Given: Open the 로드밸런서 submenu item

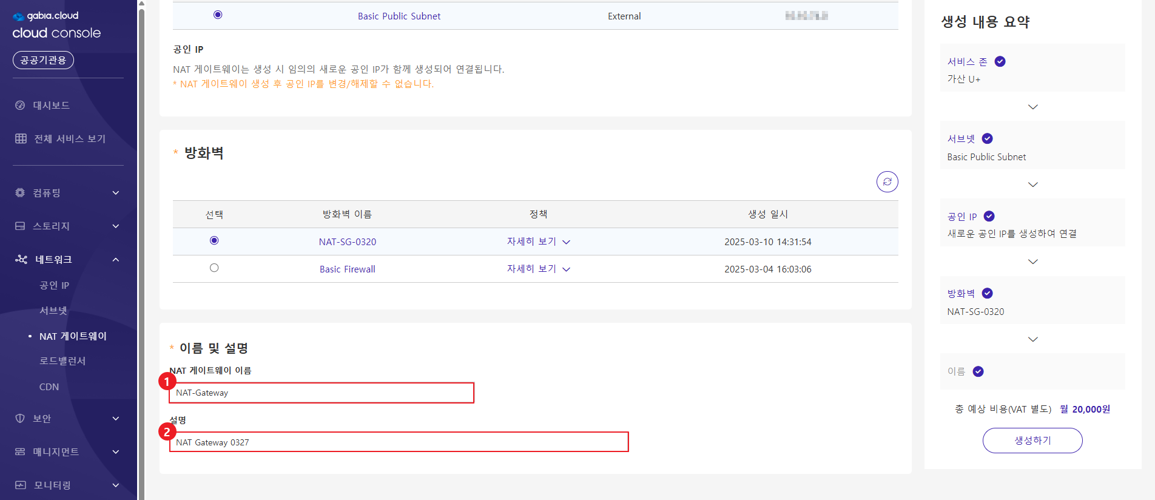Looking at the screenshot, I should pyautogui.click(x=62, y=361).
